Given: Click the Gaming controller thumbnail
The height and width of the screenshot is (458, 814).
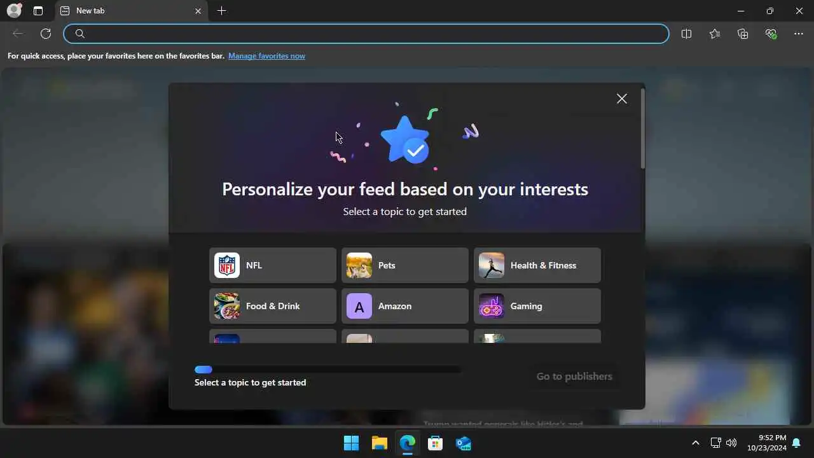Looking at the screenshot, I should click(x=492, y=306).
